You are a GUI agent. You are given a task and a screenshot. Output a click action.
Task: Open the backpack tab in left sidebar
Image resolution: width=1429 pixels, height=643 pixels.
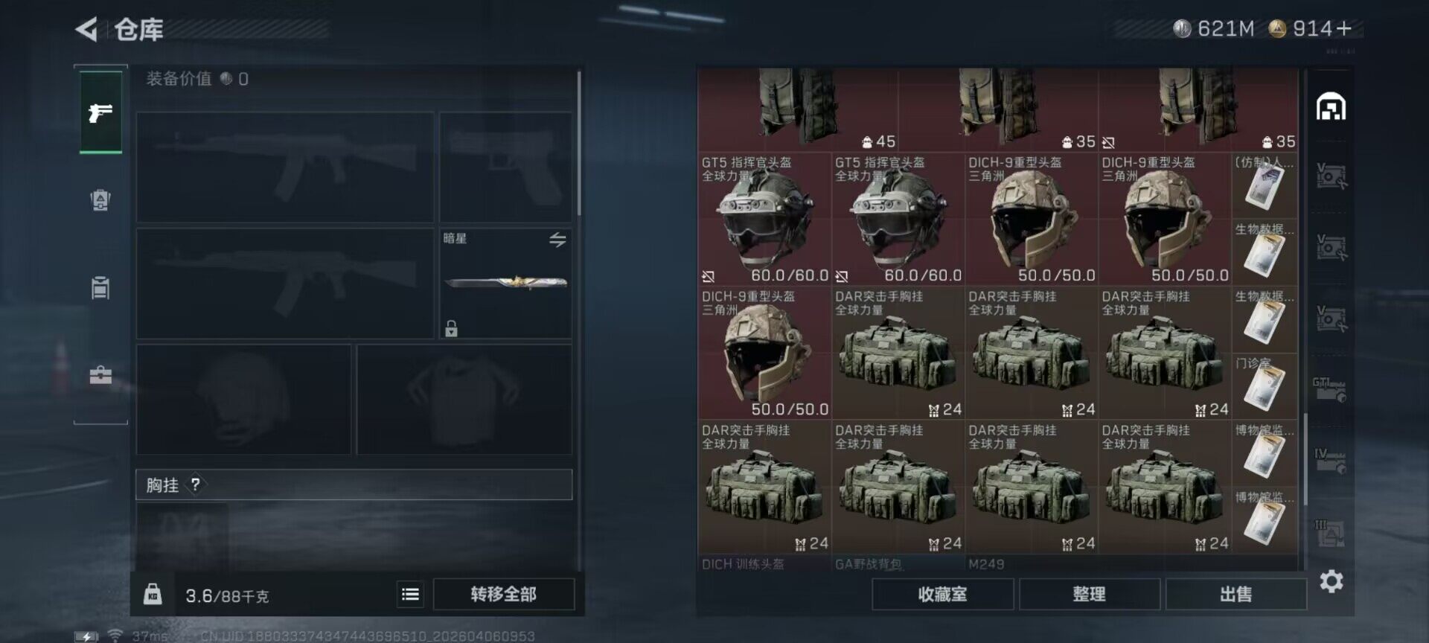tap(100, 199)
